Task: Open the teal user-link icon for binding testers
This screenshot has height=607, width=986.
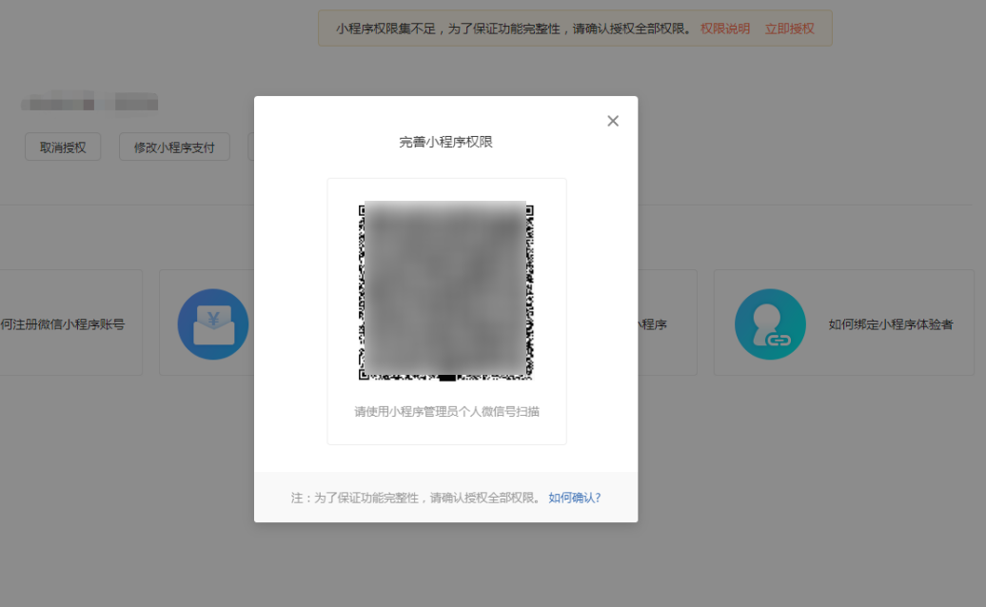Action: pos(770,324)
